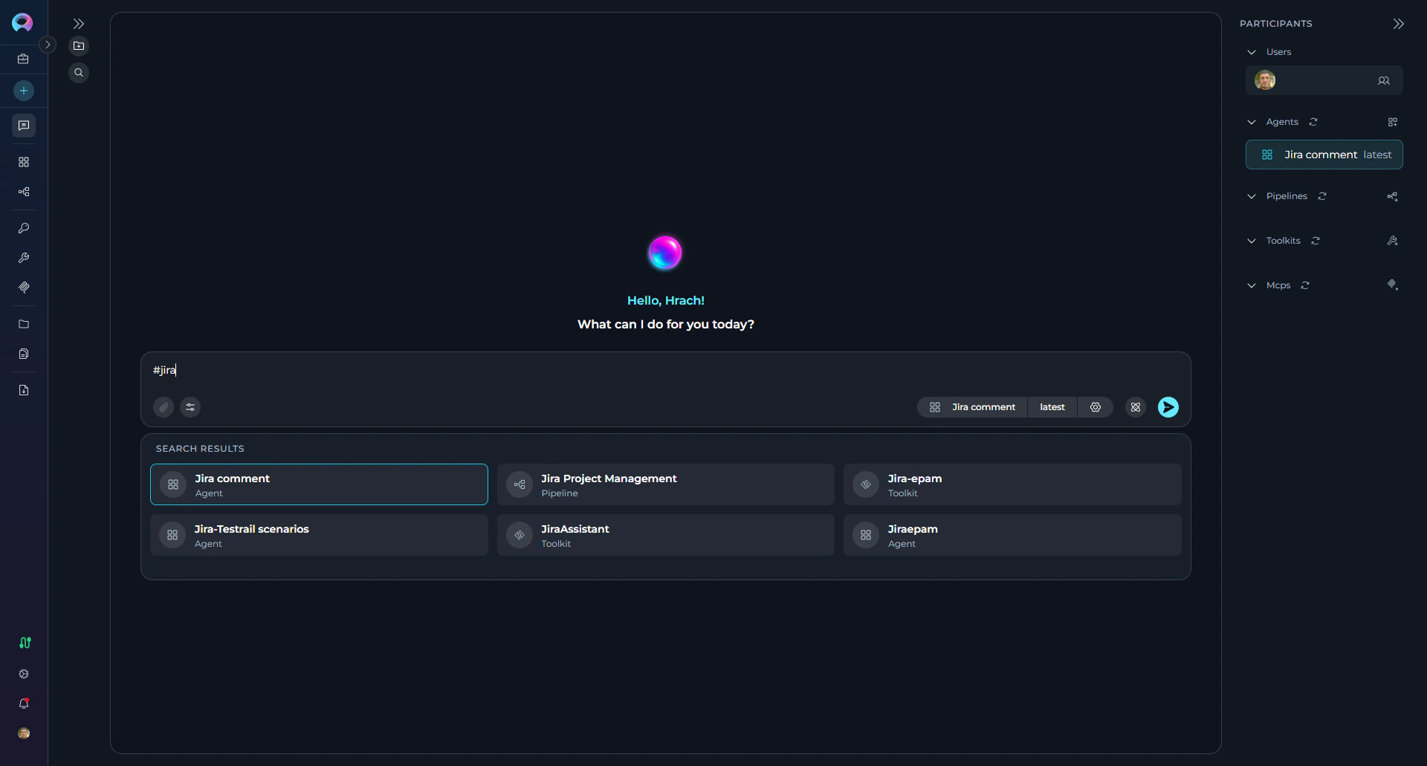This screenshot has height=766, width=1427.
Task: Select Jira-Testrail scenarios from search results
Action: click(x=318, y=535)
